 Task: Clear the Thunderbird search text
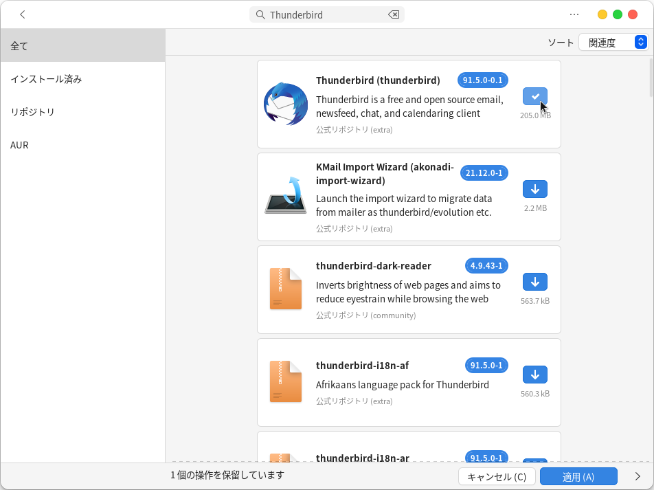[x=394, y=14]
